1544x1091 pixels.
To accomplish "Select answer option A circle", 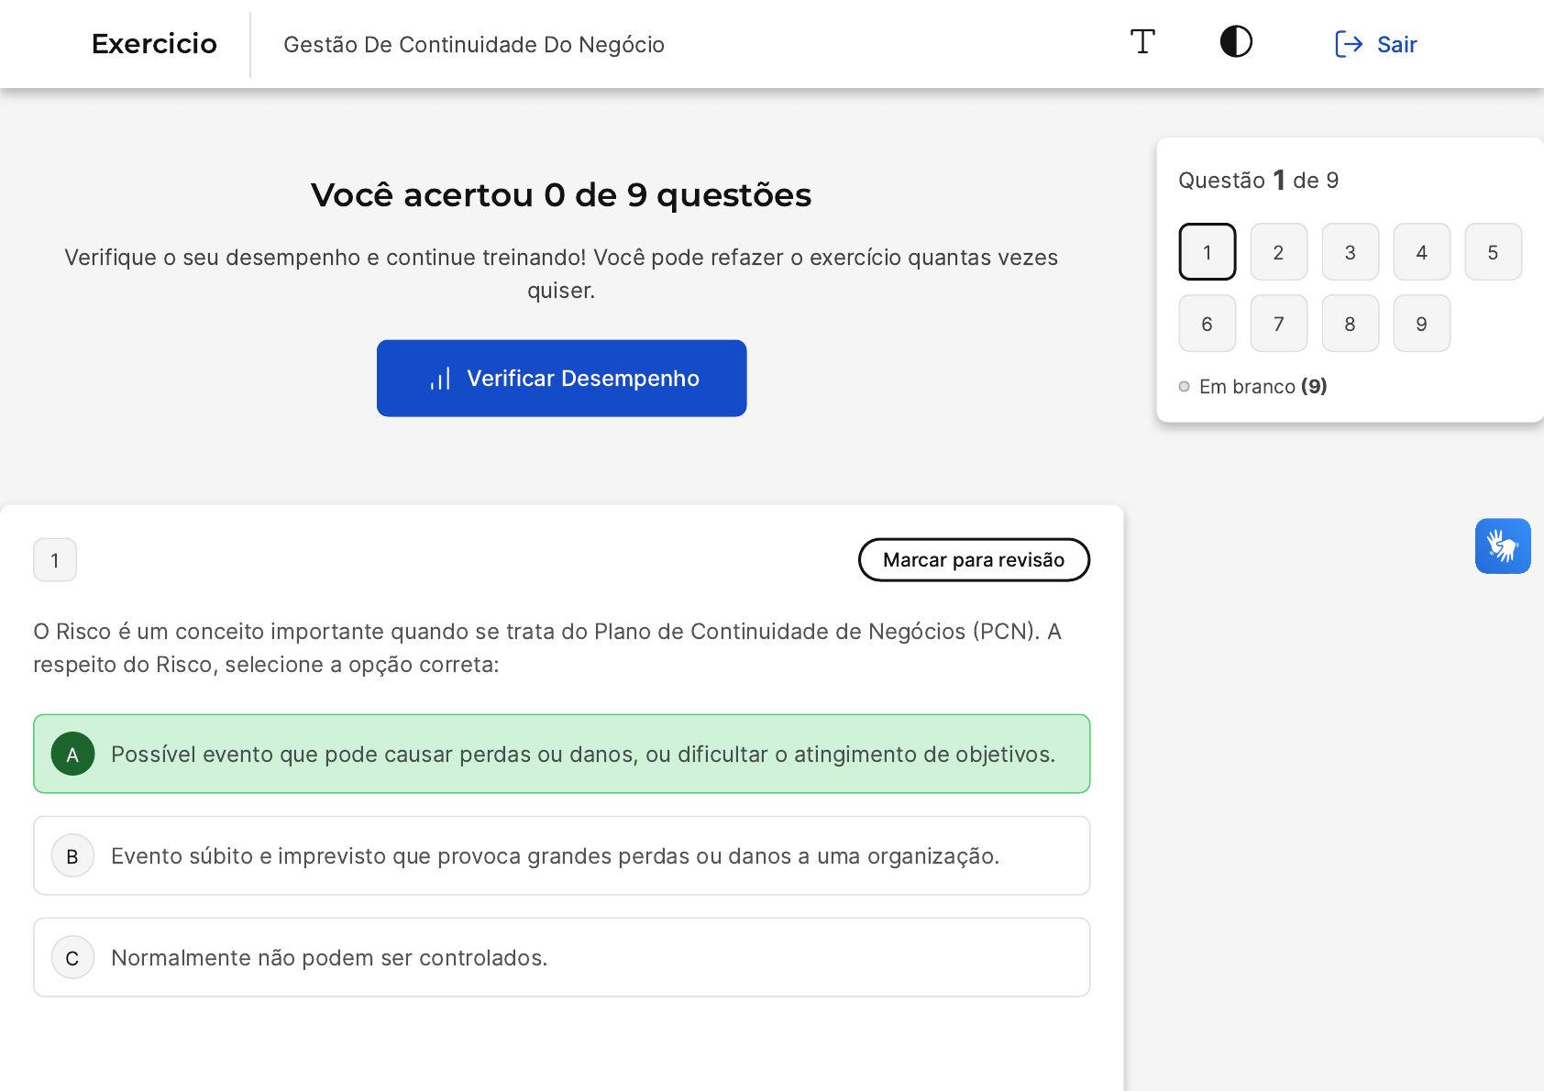I will (73, 755).
